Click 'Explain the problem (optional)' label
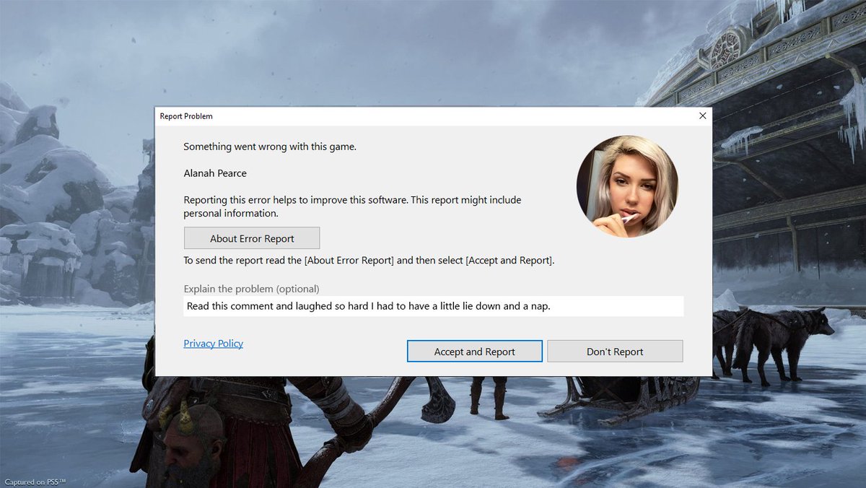This screenshot has height=488, width=866. click(251, 289)
